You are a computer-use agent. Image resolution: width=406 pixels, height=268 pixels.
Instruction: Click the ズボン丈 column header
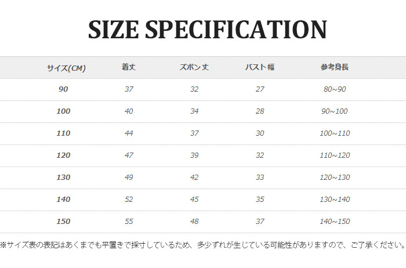(194, 67)
